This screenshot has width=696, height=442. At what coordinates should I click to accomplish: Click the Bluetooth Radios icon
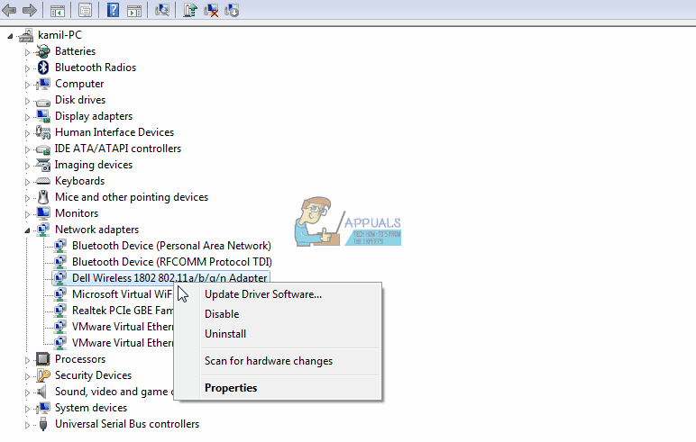click(x=43, y=68)
